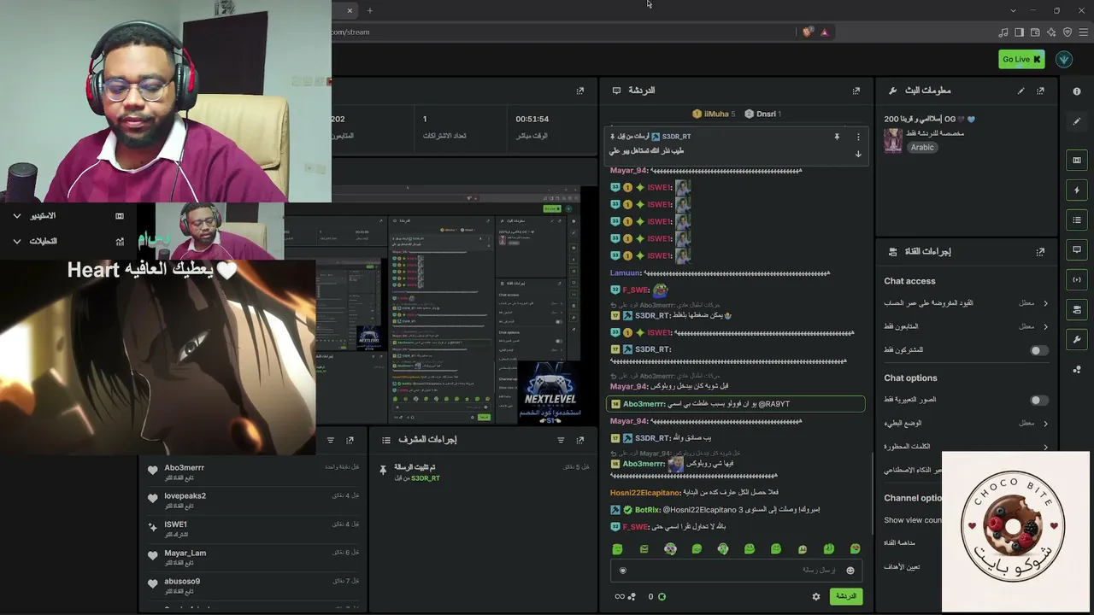This screenshot has width=1094, height=615.
Task: Open S3DR_RT link in إجراءات المشرف
Action: [x=426, y=478]
